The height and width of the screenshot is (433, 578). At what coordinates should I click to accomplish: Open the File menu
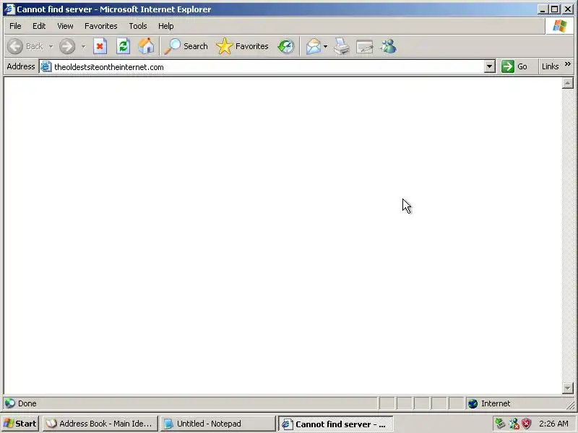(15, 26)
